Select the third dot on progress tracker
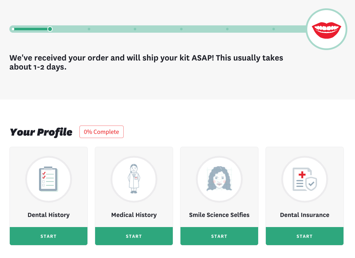The width and height of the screenshot is (355, 258). point(89,29)
